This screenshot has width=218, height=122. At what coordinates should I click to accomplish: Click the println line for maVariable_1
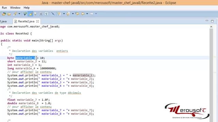click(x=51, y=75)
